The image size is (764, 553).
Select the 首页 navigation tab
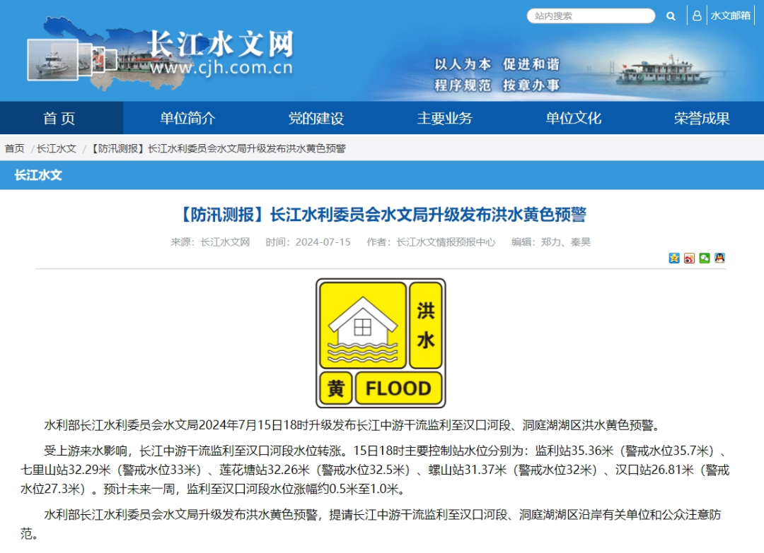point(61,118)
